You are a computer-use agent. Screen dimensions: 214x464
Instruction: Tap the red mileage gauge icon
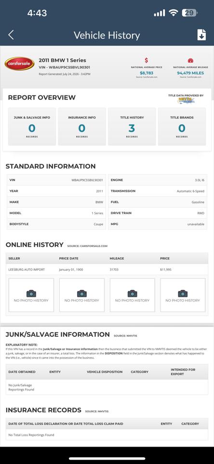click(x=190, y=61)
